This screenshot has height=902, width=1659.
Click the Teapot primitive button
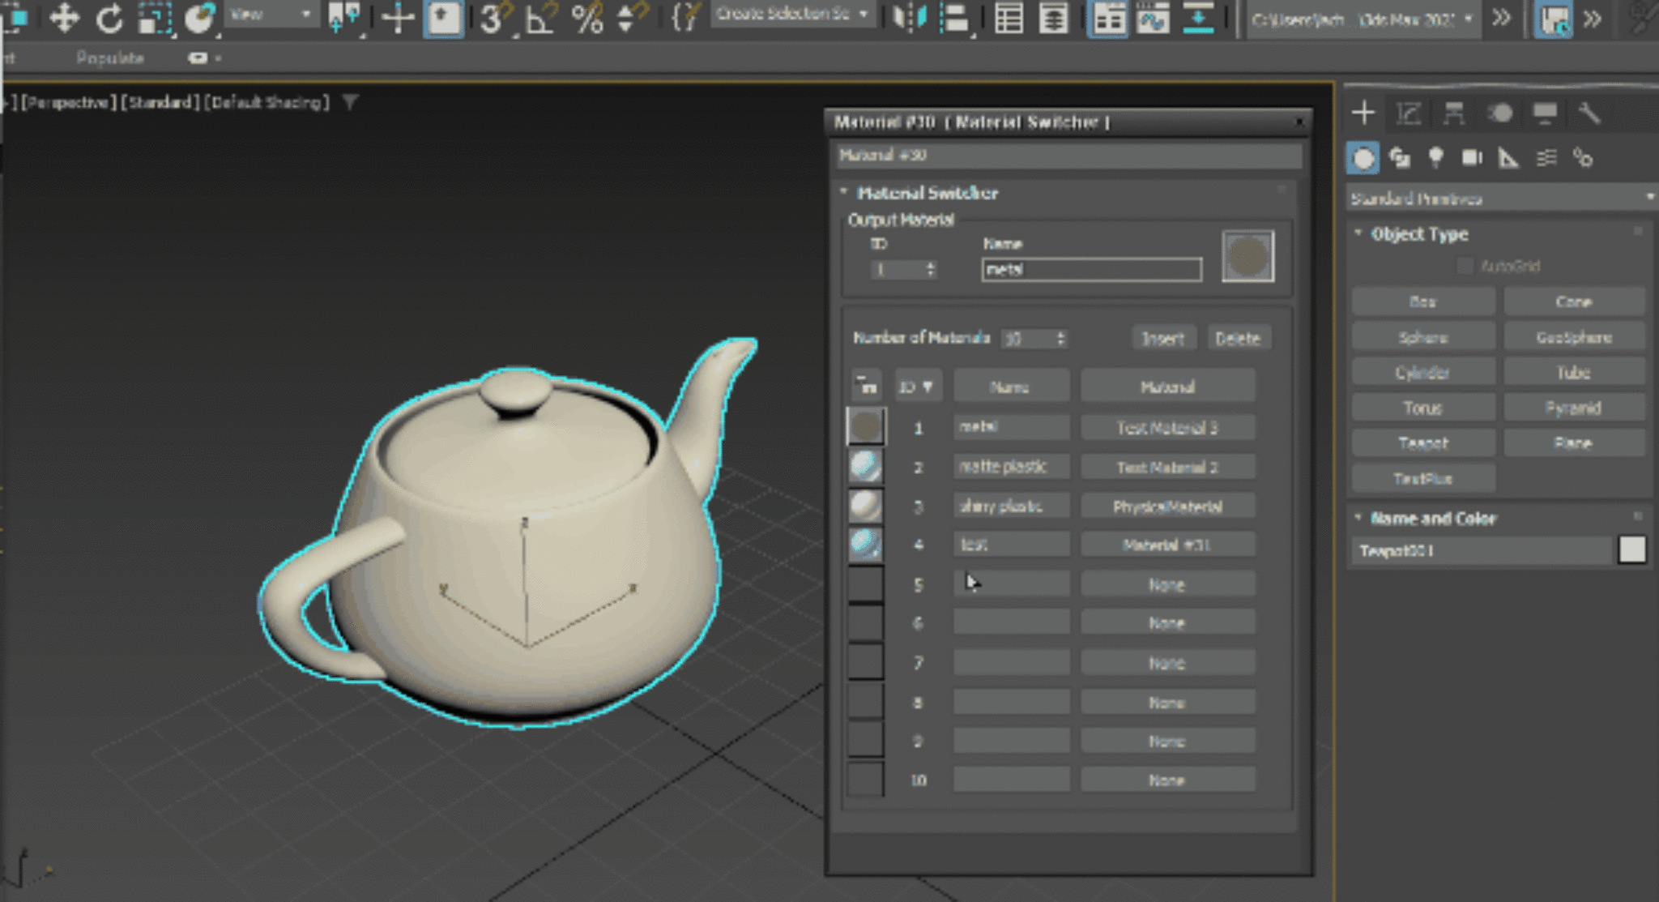tap(1422, 442)
